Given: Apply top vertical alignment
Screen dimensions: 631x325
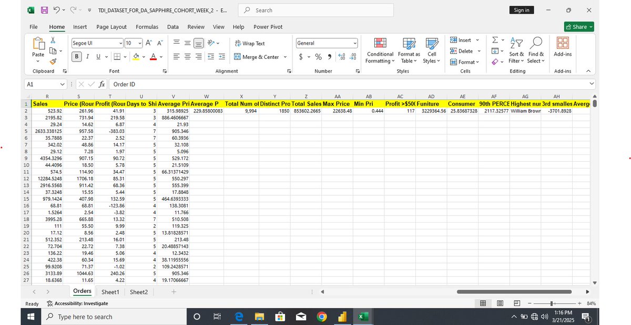Looking at the screenshot, I should click(x=176, y=44).
